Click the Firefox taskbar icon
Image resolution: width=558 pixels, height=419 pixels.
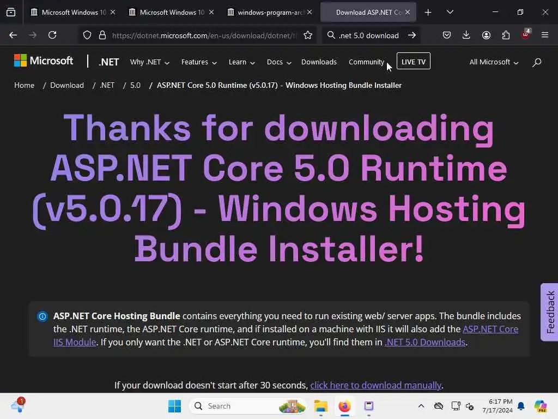click(x=344, y=406)
